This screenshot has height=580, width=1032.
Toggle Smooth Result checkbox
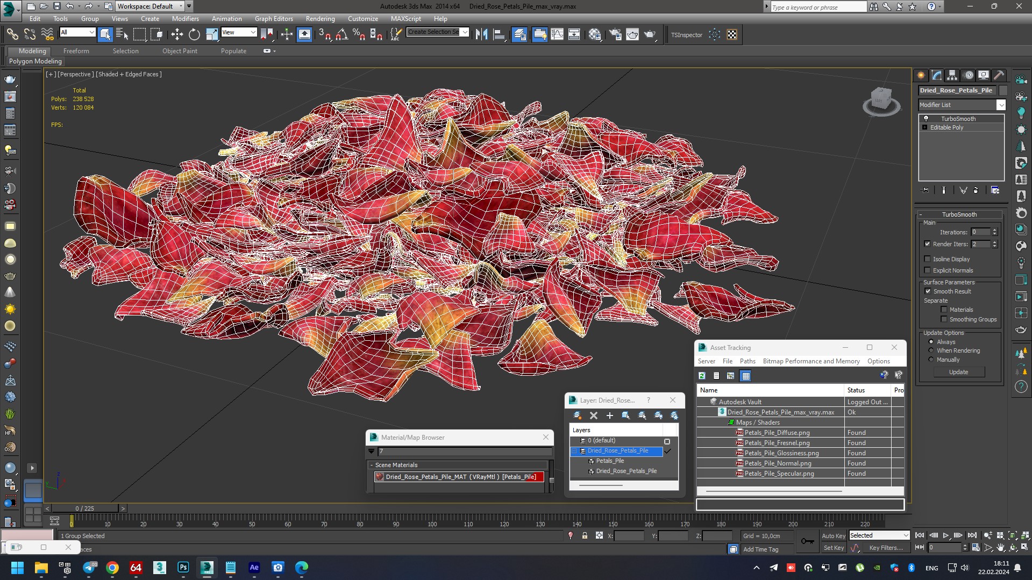[927, 291]
